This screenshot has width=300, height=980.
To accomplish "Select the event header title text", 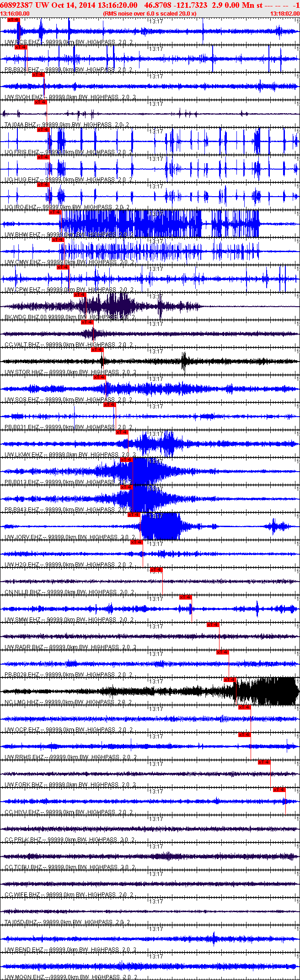I will pos(132,5).
